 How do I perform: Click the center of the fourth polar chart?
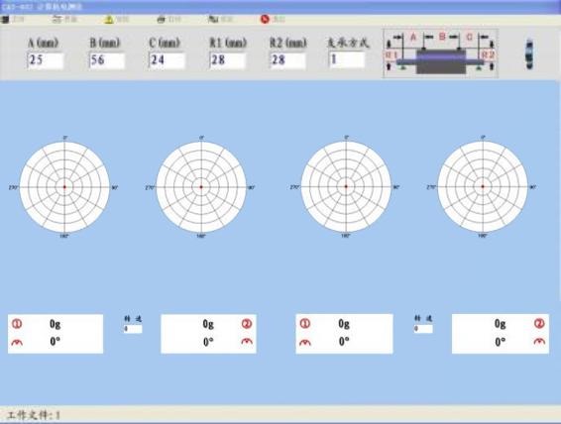(483, 186)
